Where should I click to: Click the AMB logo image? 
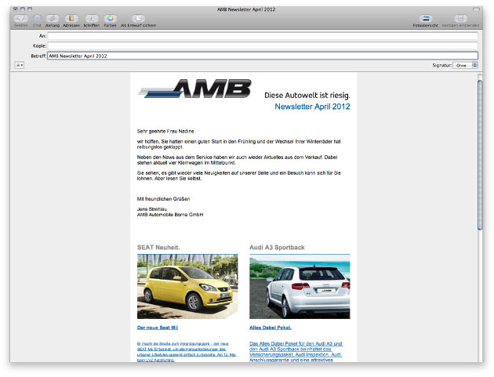tap(194, 89)
